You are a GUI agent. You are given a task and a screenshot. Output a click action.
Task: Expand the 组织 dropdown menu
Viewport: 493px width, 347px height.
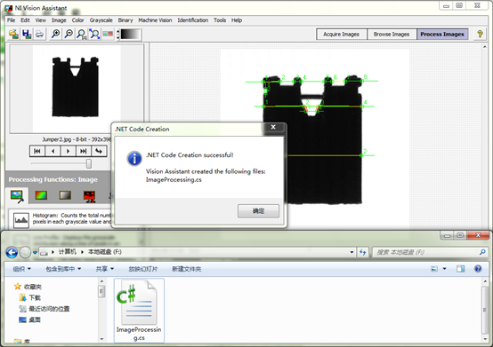[21, 269]
